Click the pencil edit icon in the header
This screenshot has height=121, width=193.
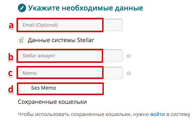[22, 8]
